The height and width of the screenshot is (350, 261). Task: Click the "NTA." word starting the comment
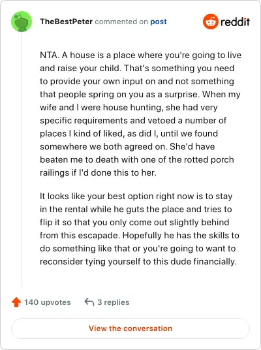50,55
